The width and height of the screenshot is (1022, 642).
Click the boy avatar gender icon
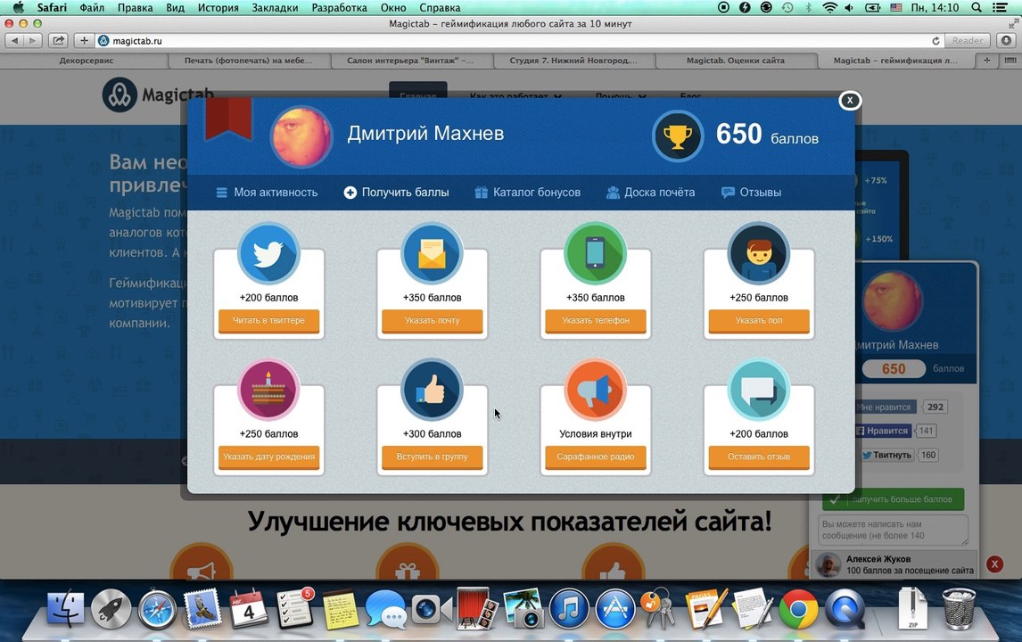tap(759, 253)
